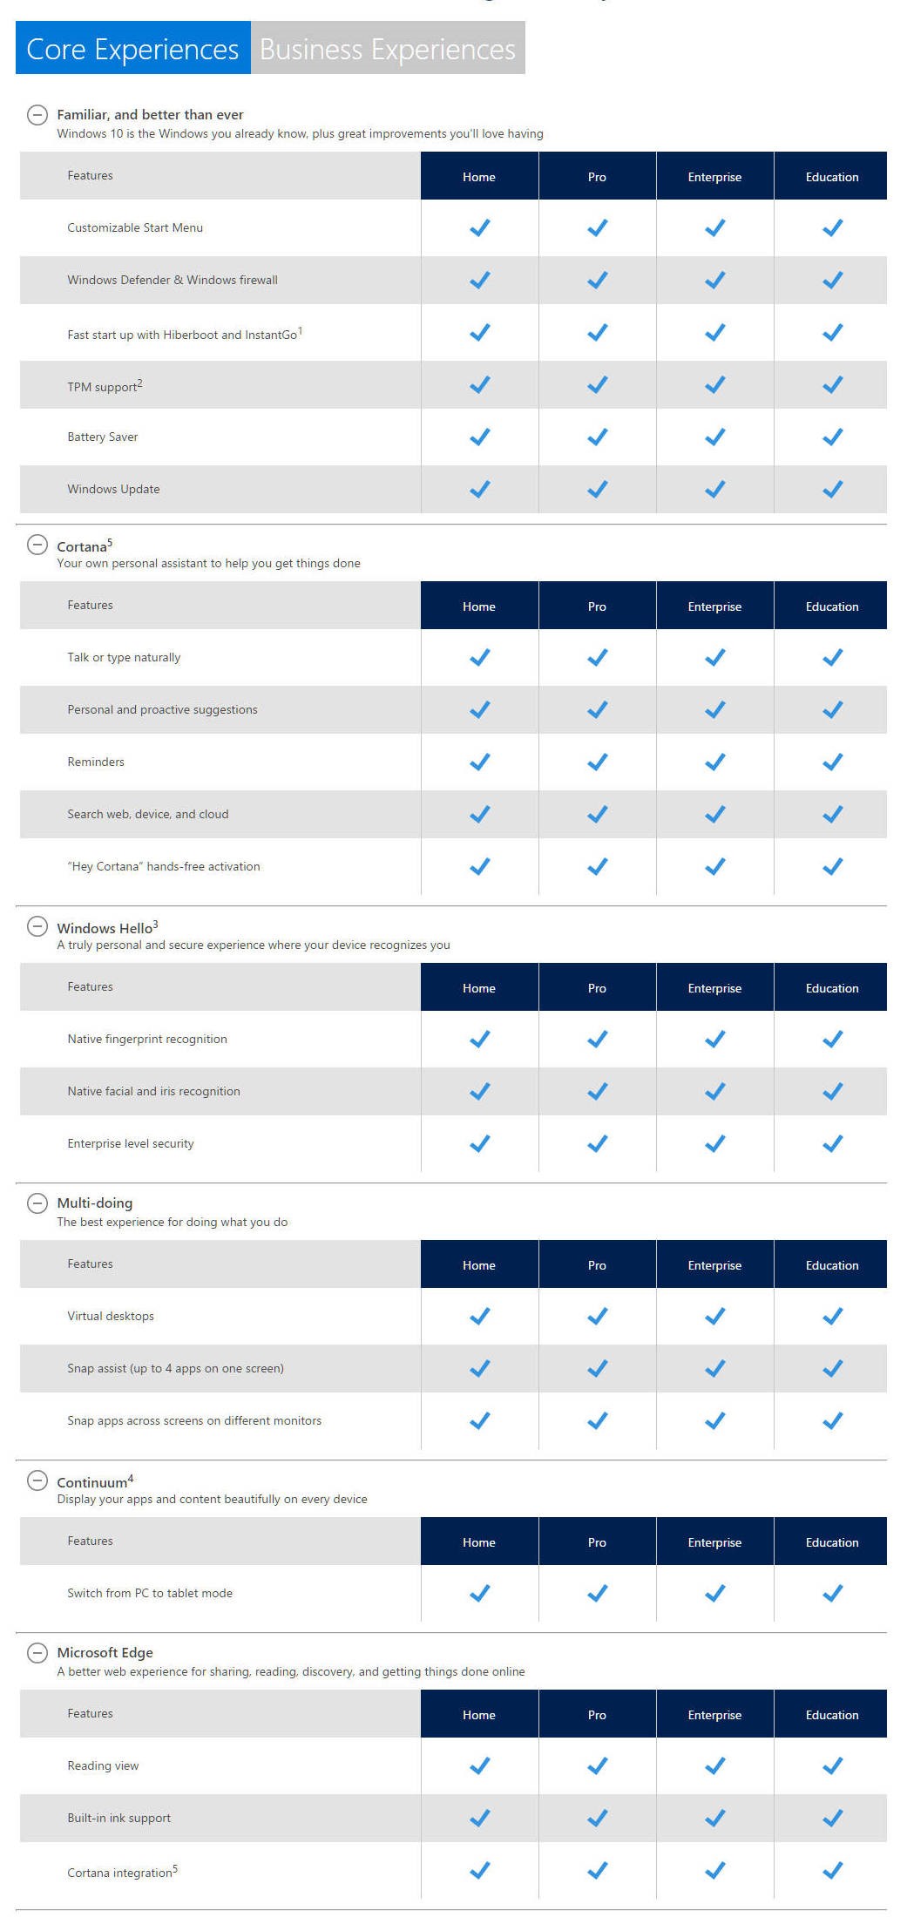This screenshot has height=1931, width=907.
Task: Collapse the Windows Hello section
Action: click(37, 925)
